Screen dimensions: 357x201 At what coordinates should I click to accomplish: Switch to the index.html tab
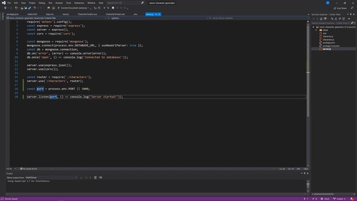32,14
